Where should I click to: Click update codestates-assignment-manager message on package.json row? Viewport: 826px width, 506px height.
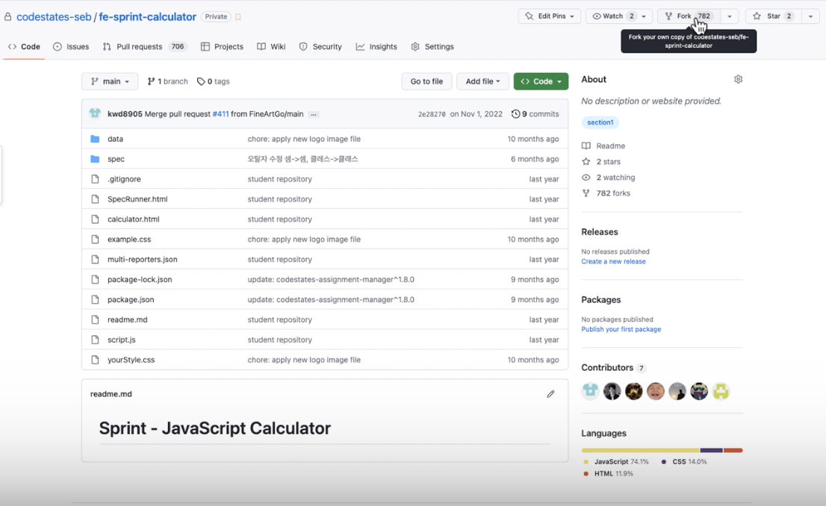coord(331,299)
